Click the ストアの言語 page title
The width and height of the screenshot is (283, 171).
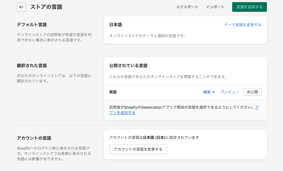pos(46,7)
